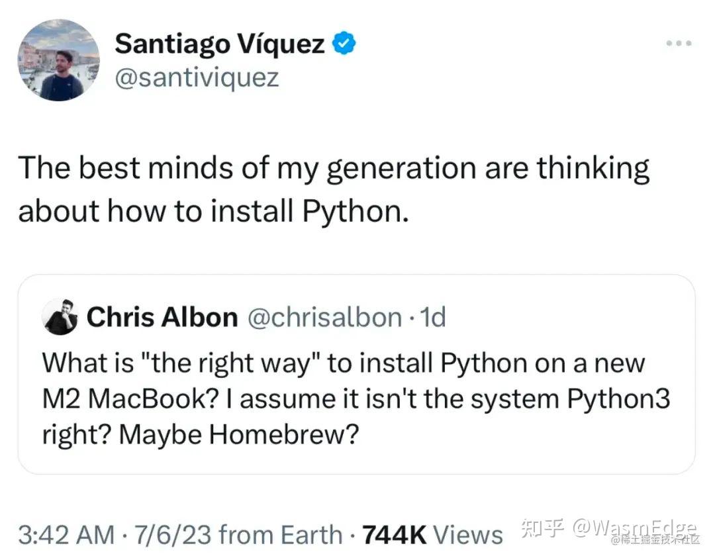Click the 知乎 watermark logo
This screenshot has width=715, height=560.
click(542, 528)
